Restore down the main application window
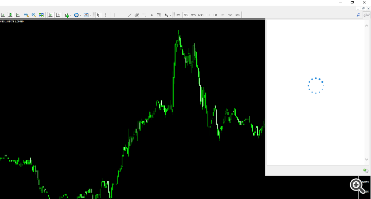The width and height of the screenshot is (371, 199). (x=352, y=2)
